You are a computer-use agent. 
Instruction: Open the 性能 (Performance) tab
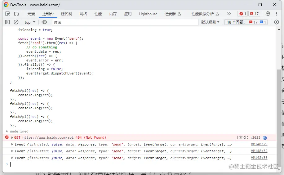(98, 14)
